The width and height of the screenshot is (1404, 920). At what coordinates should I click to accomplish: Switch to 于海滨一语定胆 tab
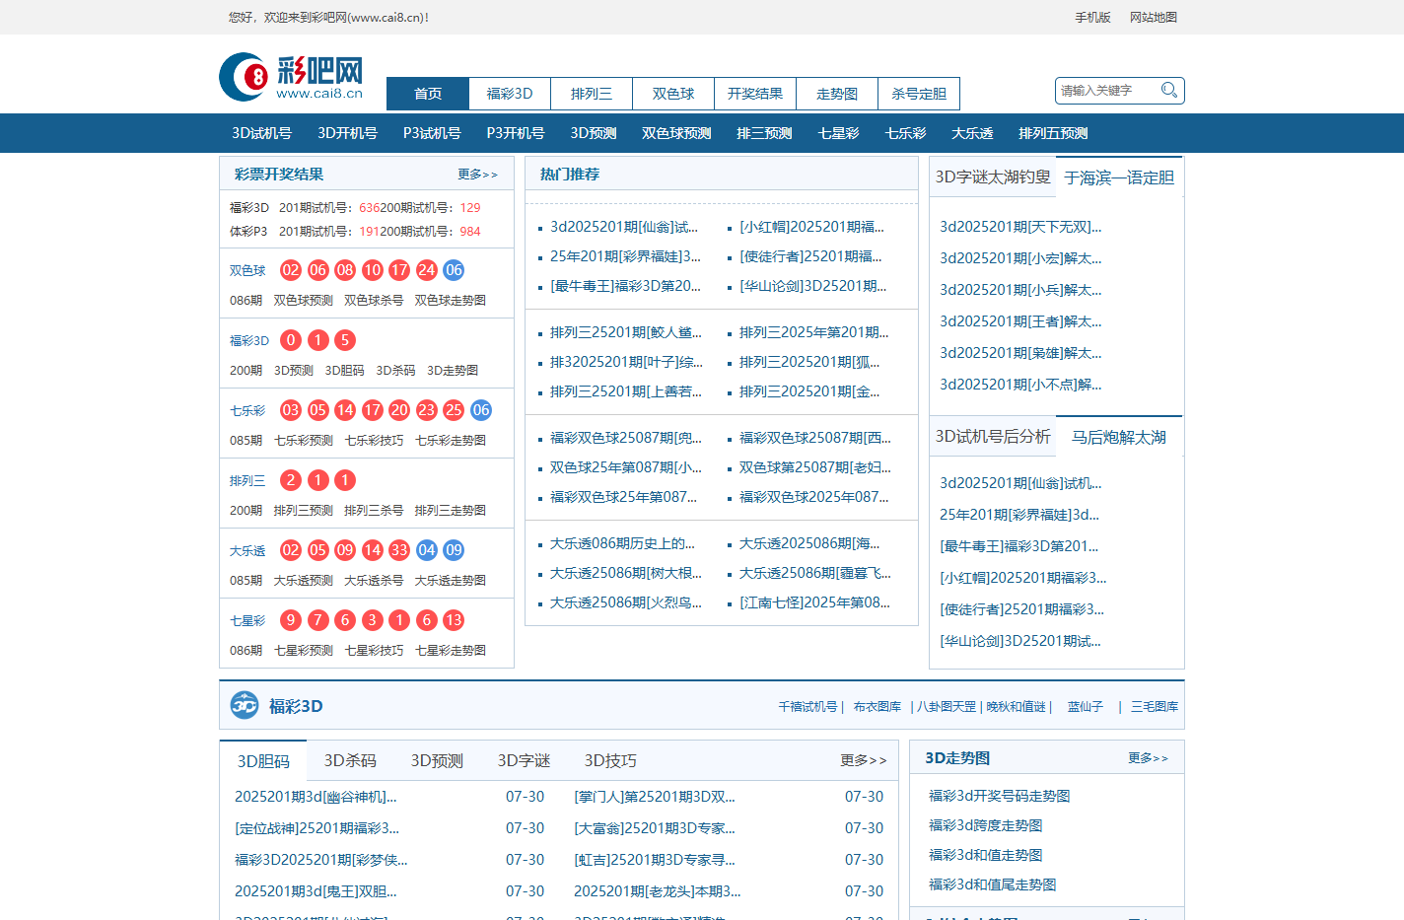pyautogui.click(x=1119, y=178)
